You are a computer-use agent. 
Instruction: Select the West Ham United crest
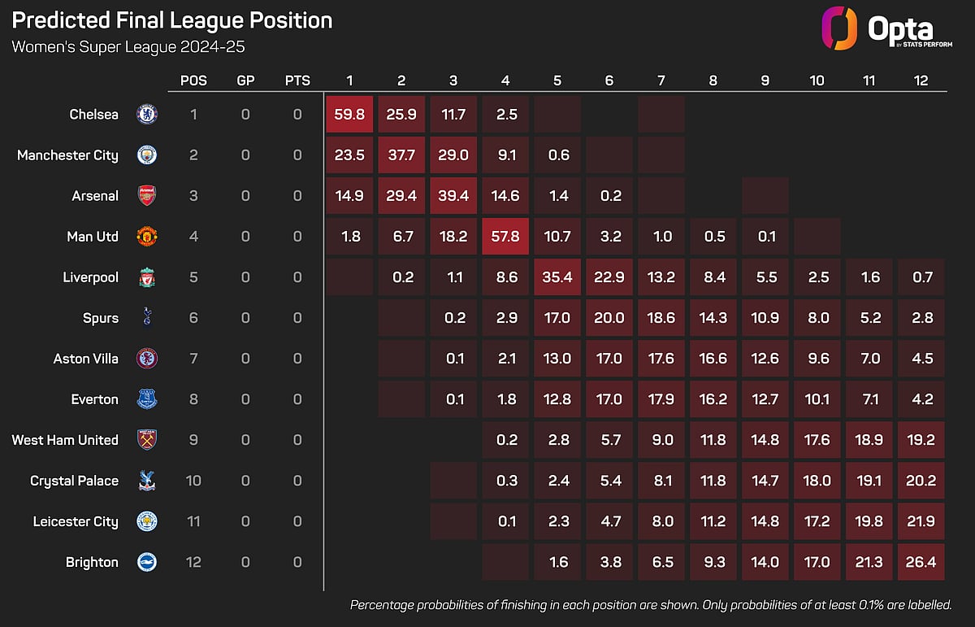point(147,440)
